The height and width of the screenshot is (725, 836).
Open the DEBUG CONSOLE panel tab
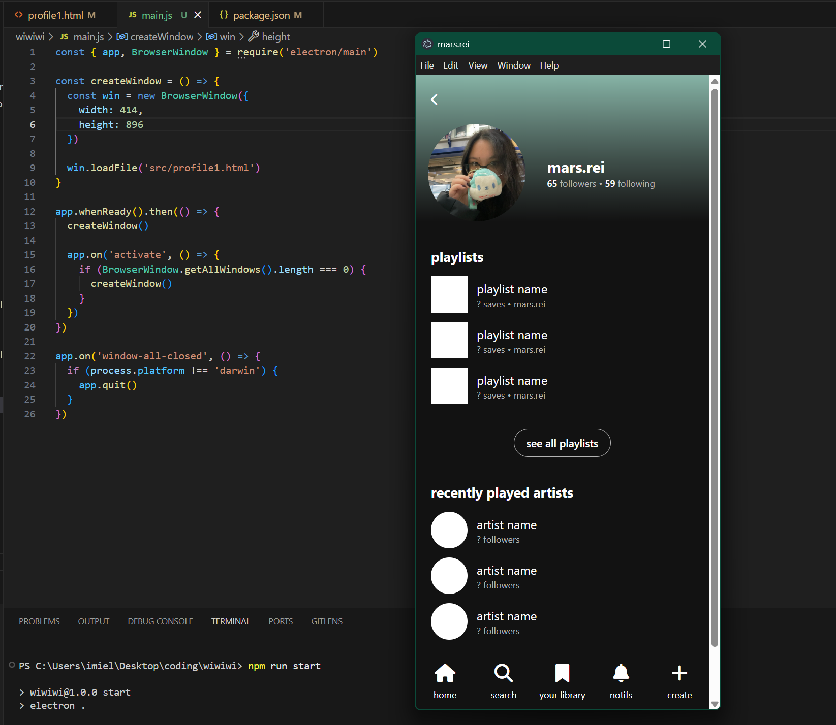coord(160,621)
